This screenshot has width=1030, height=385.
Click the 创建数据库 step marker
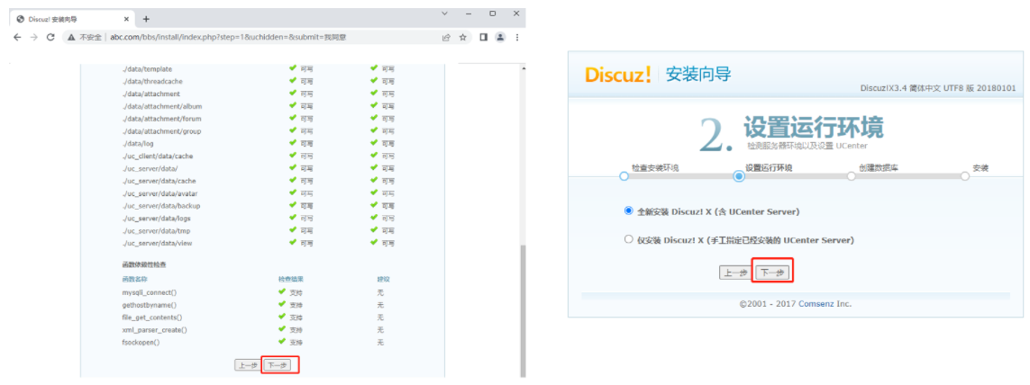(852, 175)
